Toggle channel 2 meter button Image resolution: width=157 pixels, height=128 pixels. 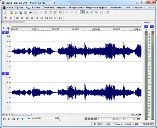point(152,27)
